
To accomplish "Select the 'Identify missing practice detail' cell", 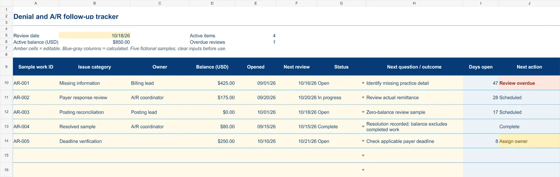I will 414,83.
